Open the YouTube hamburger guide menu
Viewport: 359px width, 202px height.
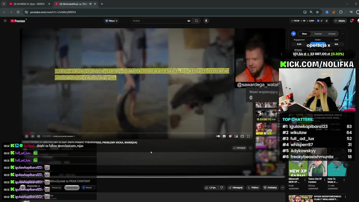click(5, 21)
